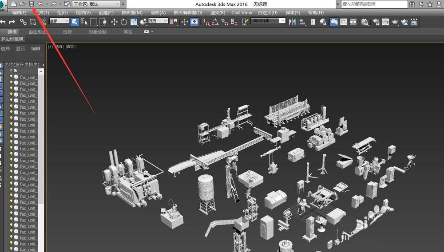
Task: Click the Mirror tool icon
Action: tap(292, 22)
